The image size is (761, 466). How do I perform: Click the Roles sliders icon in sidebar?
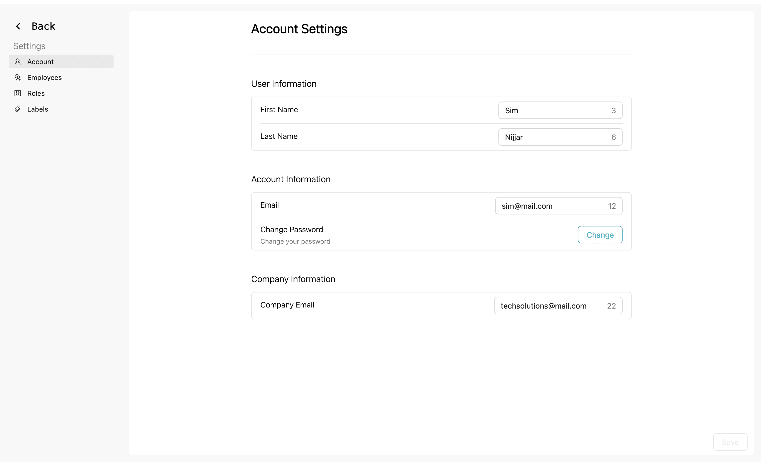[x=17, y=93]
